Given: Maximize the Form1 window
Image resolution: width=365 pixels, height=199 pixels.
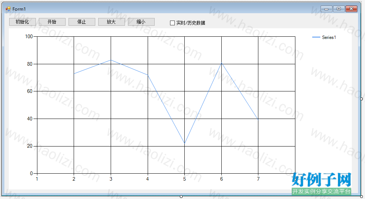Looking at the screenshot, I should 339,9.
